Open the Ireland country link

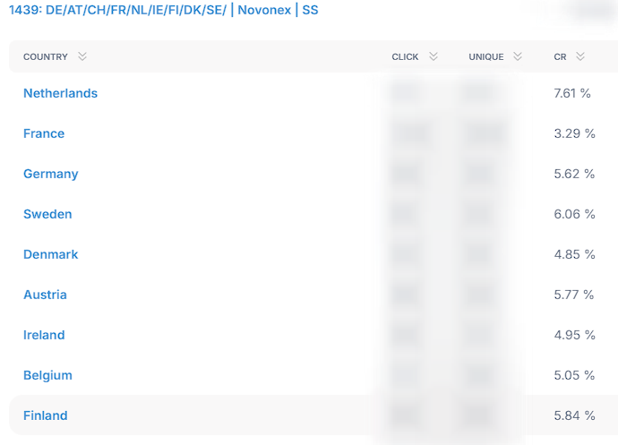44,335
